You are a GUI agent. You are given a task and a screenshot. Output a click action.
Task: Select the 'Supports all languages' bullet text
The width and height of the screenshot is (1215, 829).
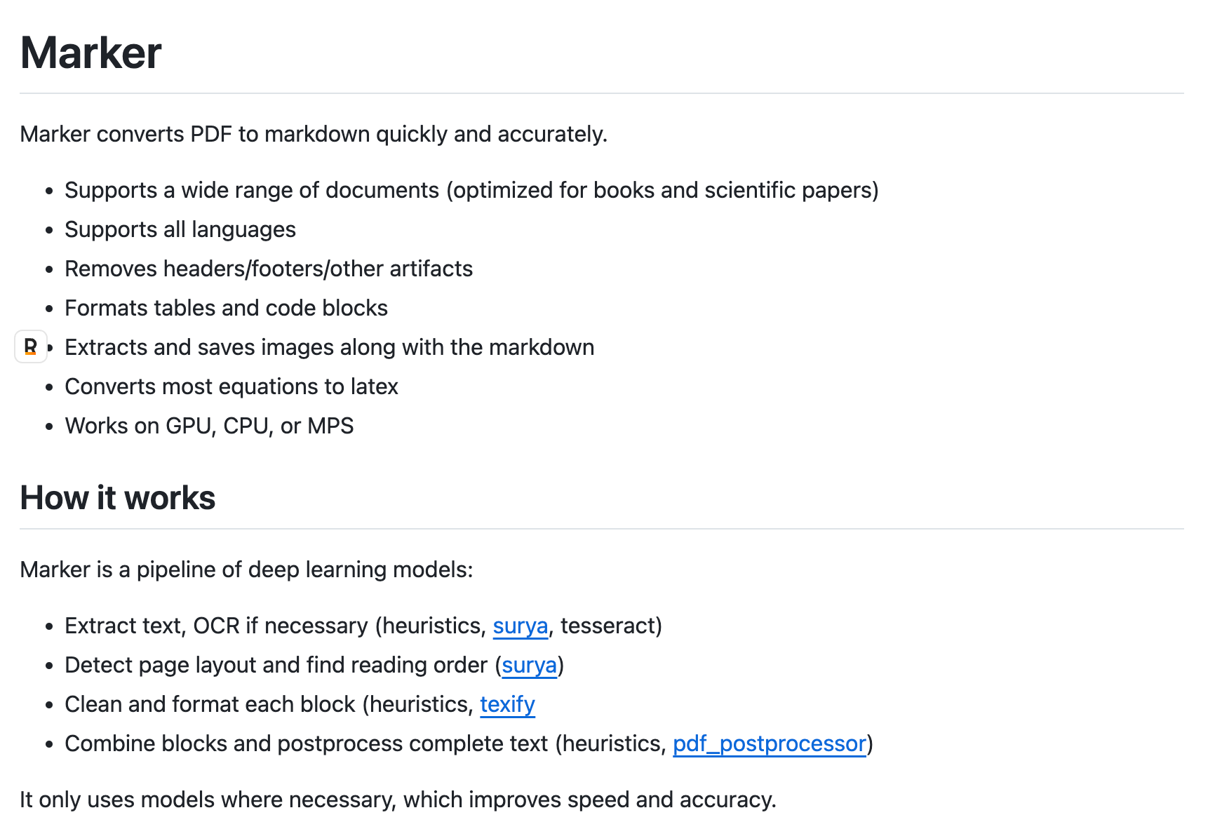(180, 229)
